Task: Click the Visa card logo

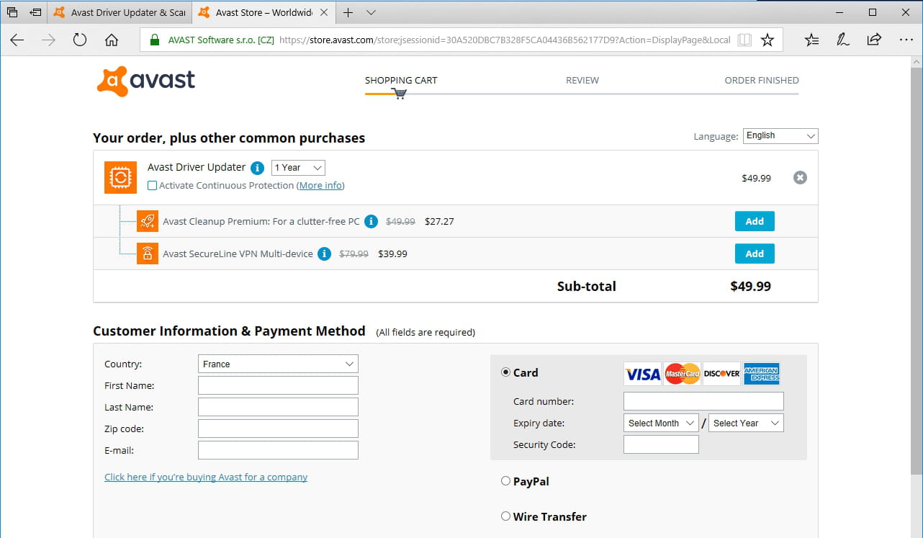Action: click(x=642, y=374)
